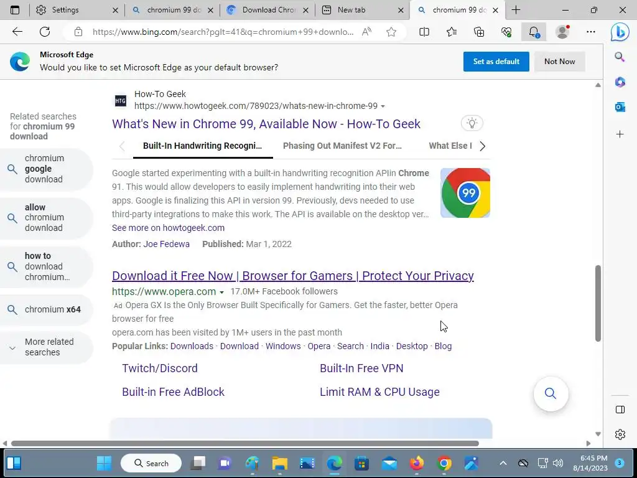Open the notifications bell icon
The image size is (637, 478).
pyautogui.click(x=534, y=32)
